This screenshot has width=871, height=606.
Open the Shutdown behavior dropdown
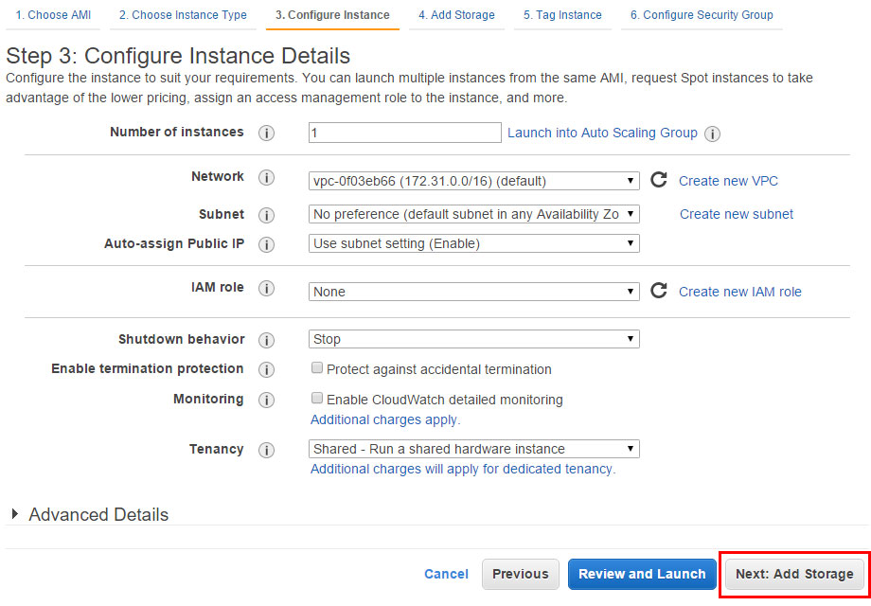pos(473,339)
